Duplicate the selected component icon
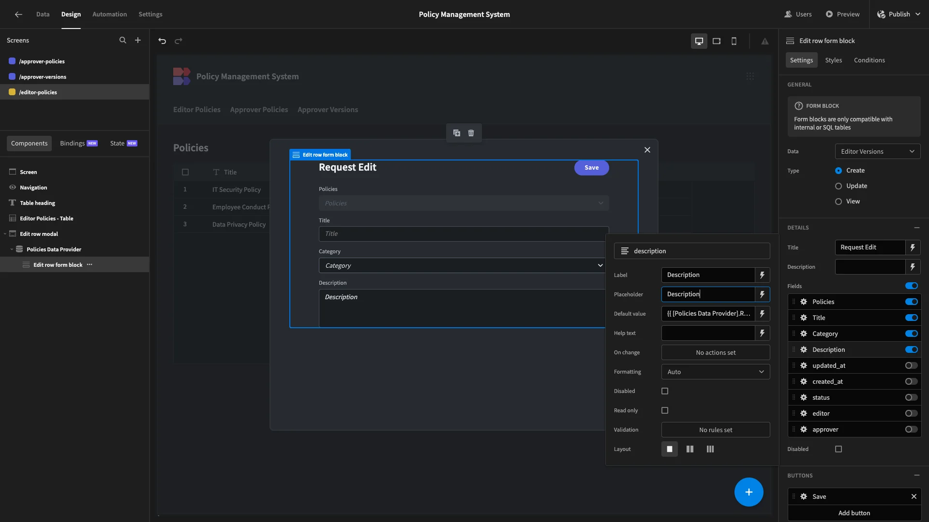 point(457,133)
